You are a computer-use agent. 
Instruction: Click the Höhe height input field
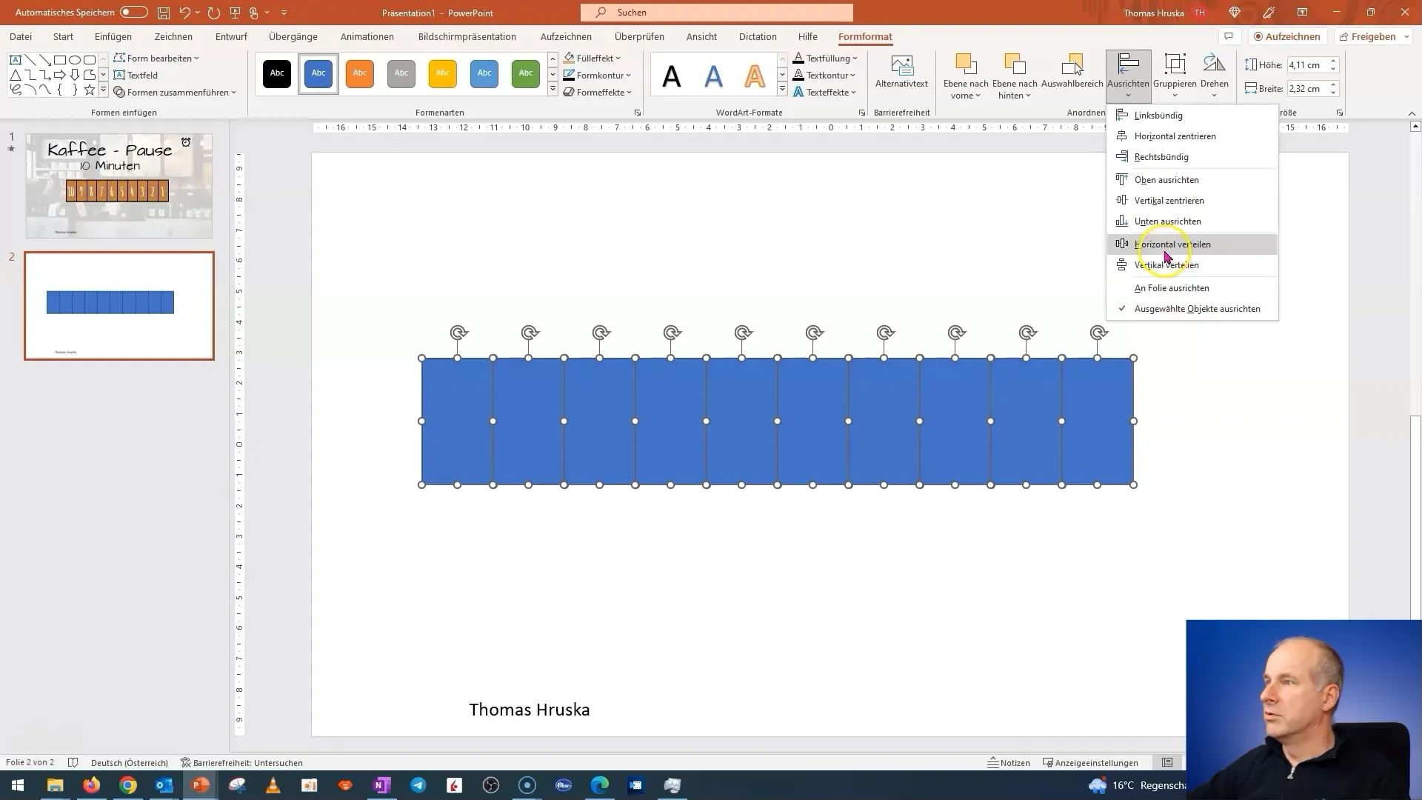(1306, 64)
